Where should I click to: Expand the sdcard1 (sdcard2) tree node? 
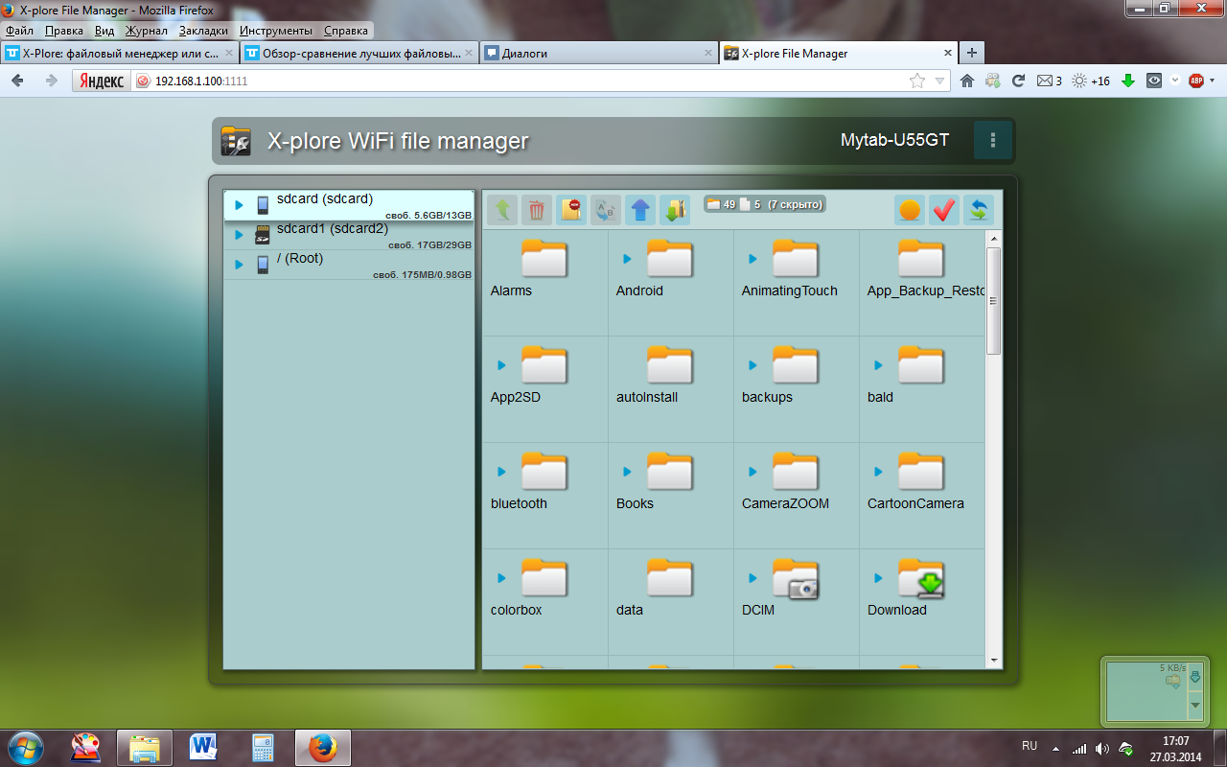click(240, 235)
